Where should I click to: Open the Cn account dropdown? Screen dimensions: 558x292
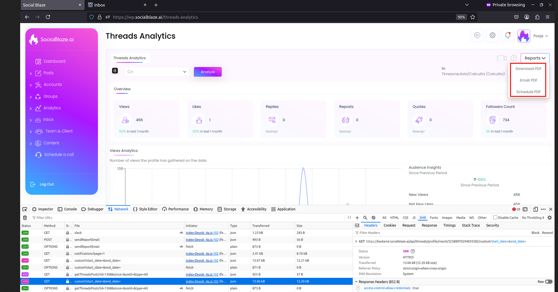tap(157, 72)
